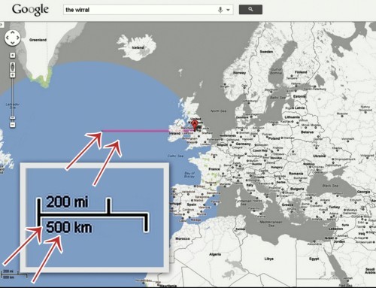Screen dimensions: 376x288
Task: Pan map down with navigation wheel
Action: 13,43
